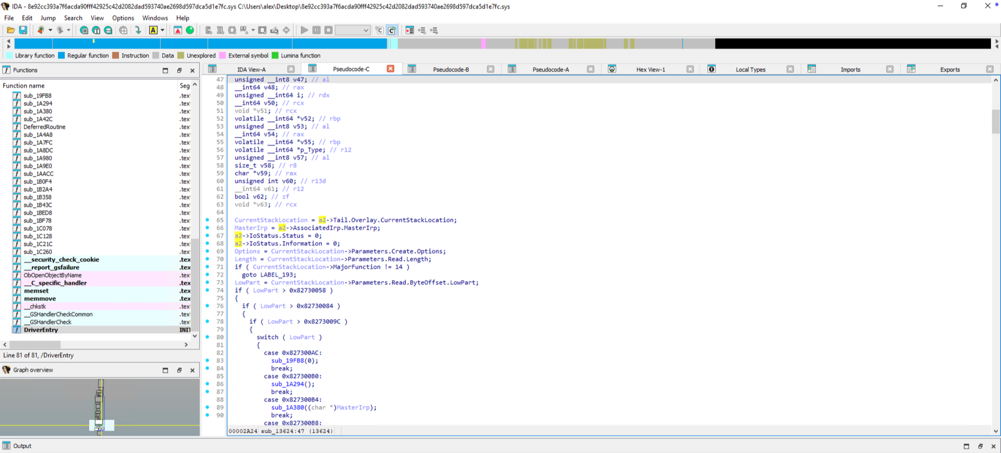Click the yellow 'A' text style icon
Viewport: 1001px width, 453px height.
tap(153, 30)
